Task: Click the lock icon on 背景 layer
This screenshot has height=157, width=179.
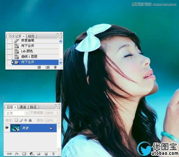Action: tap(51, 128)
